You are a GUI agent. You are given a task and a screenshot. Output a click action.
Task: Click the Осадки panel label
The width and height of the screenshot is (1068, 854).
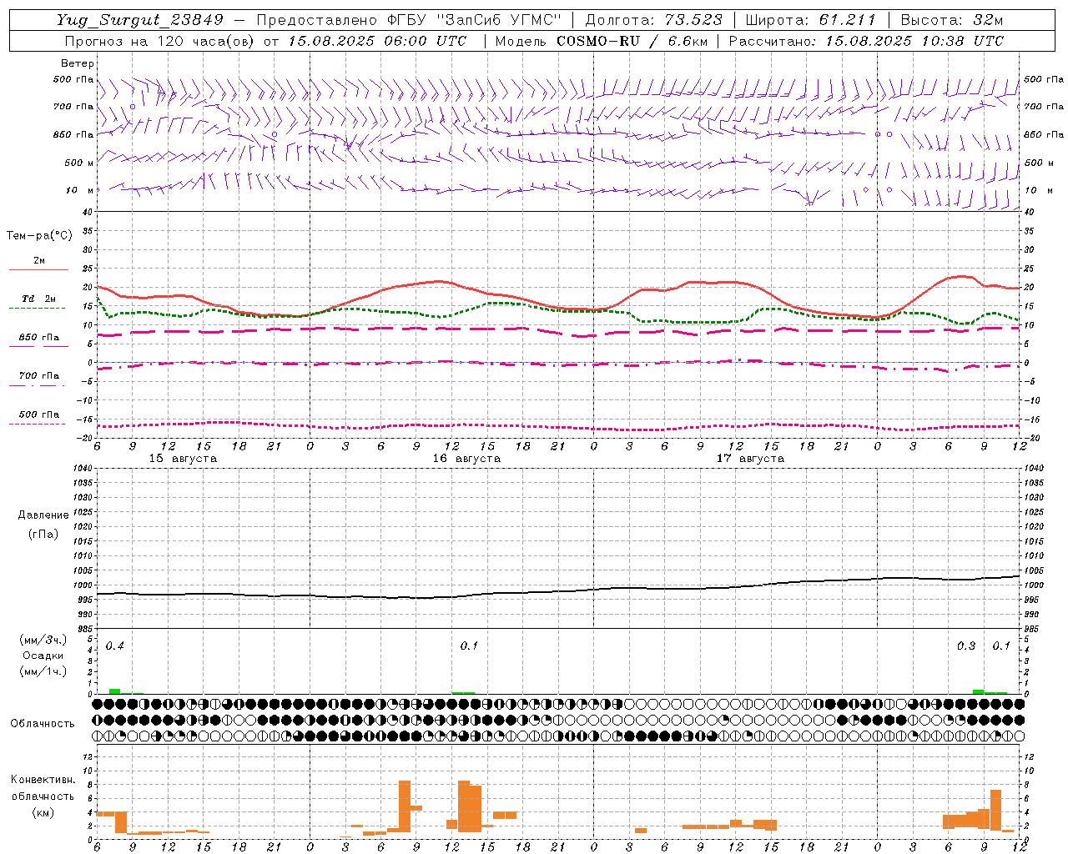tap(43, 656)
